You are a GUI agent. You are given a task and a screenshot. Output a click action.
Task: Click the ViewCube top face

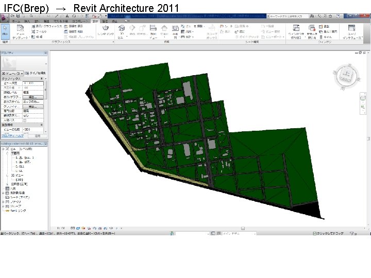coord(347,75)
